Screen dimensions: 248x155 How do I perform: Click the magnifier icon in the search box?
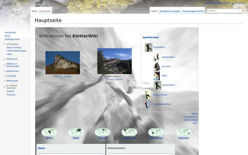click(x=243, y=11)
